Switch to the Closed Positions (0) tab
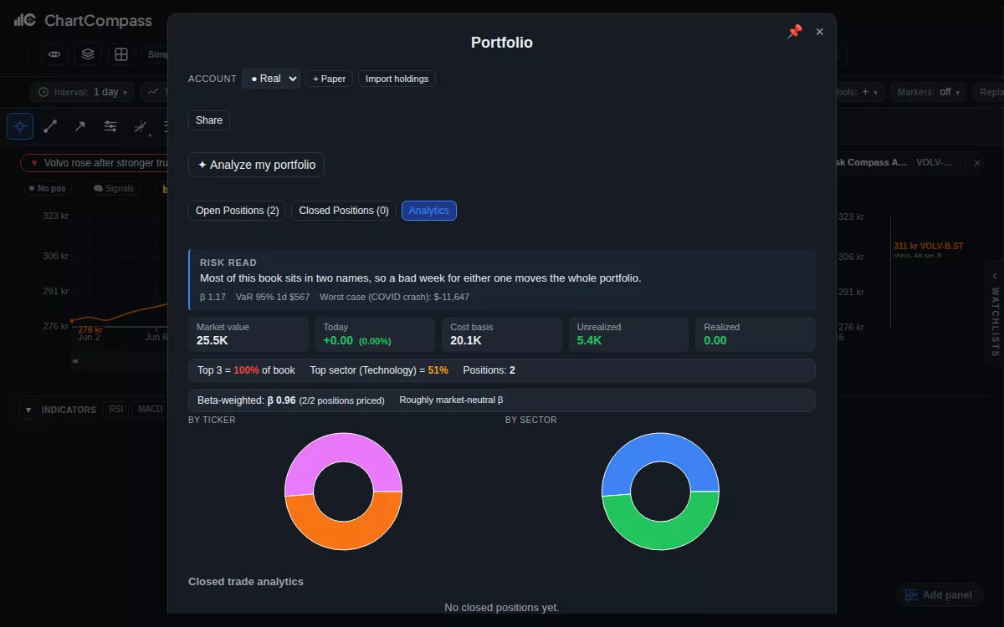The height and width of the screenshot is (627, 1004). (344, 211)
